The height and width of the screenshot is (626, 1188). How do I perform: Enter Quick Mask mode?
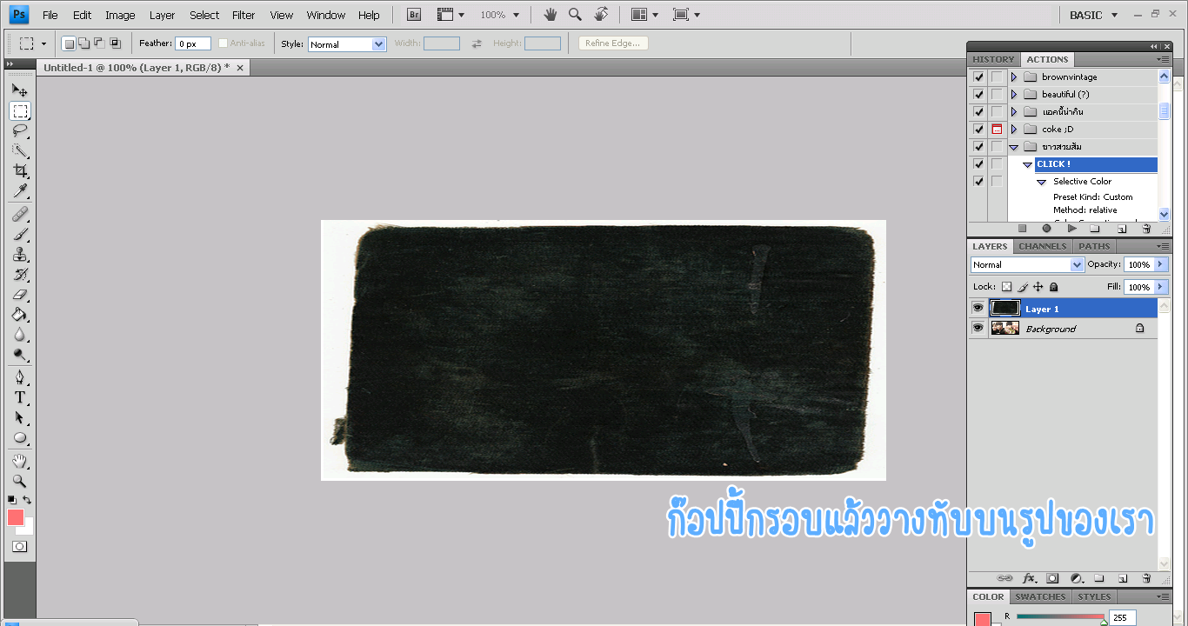click(x=20, y=547)
